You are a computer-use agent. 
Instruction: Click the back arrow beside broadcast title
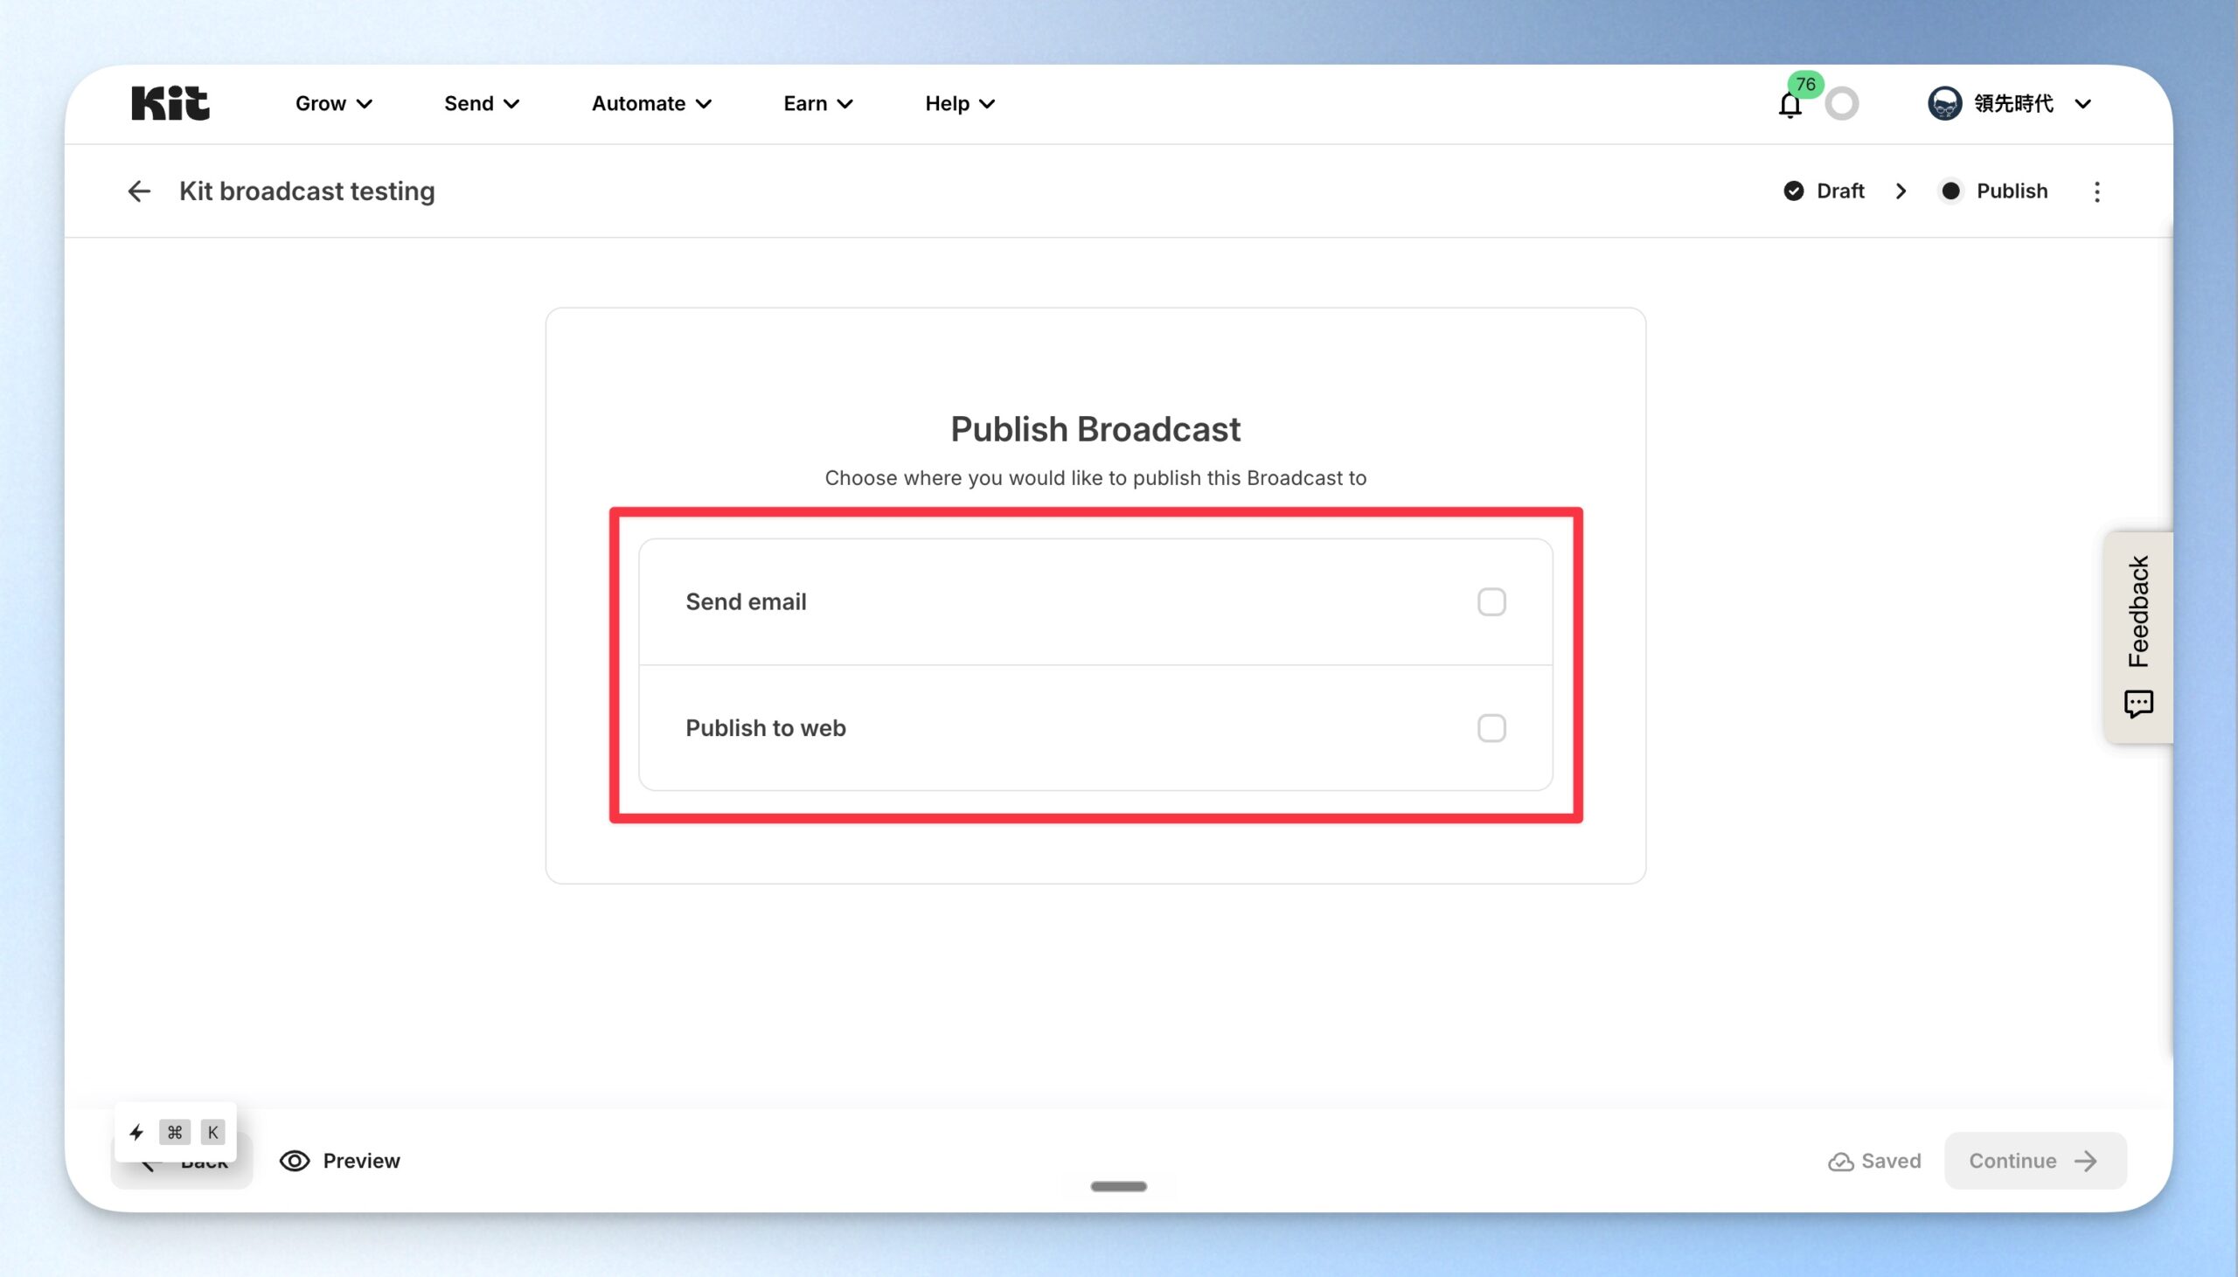point(139,191)
